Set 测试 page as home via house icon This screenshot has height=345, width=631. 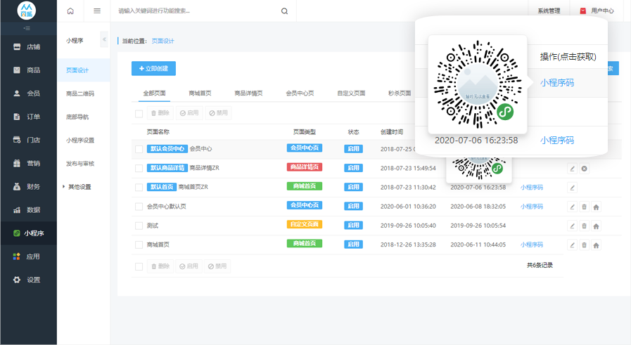597,226
